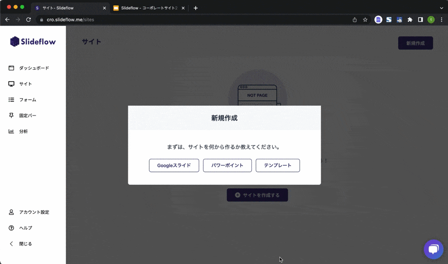Expand the tab search chevron
Screen dimensions: 448x264
[442, 8]
